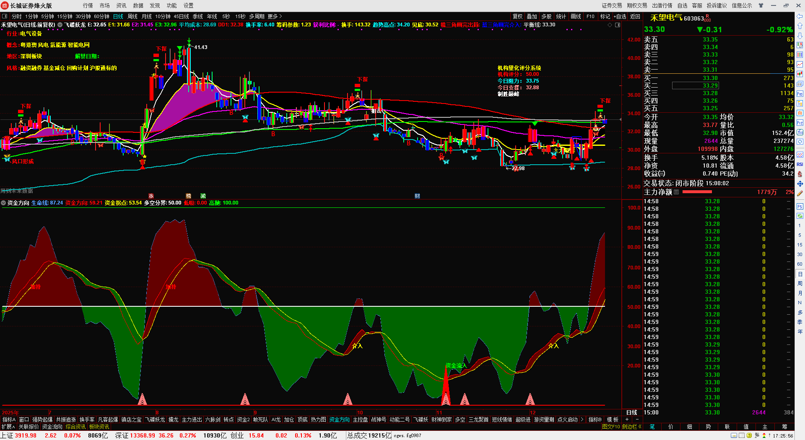Click the F5 icon in right sidebar
The width and height of the screenshot is (805, 440).
tap(800, 206)
